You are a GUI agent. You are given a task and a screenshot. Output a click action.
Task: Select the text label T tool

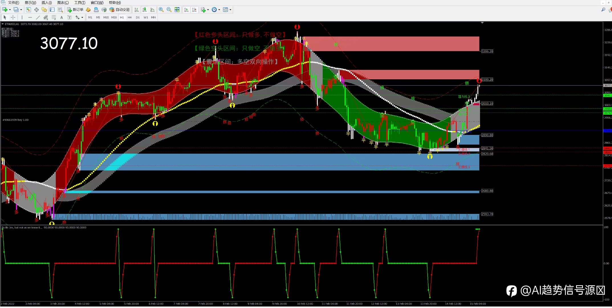tap(69, 17)
